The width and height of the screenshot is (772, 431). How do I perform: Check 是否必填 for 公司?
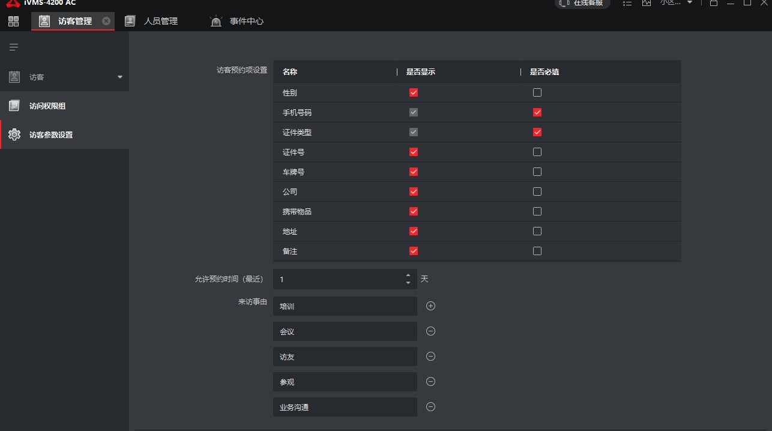click(x=537, y=191)
